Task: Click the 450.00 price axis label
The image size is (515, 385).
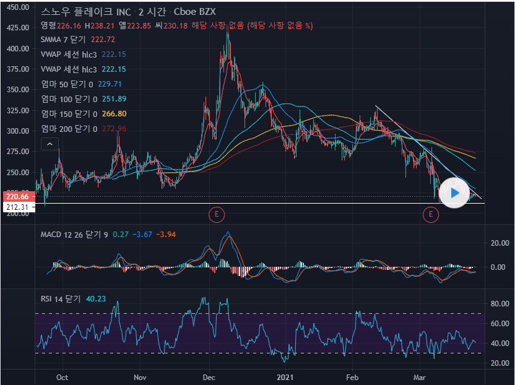Action: [x=17, y=8]
